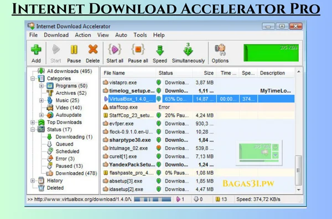332x219 pixels.
Task: Click the list scrollbar down arrow
Action: [x=299, y=190]
